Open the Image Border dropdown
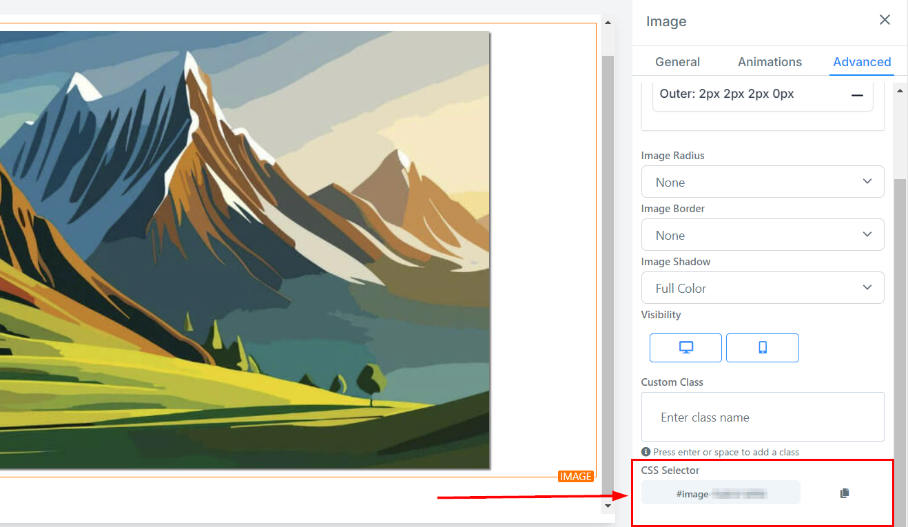908x527 pixels. click(763, 235)
